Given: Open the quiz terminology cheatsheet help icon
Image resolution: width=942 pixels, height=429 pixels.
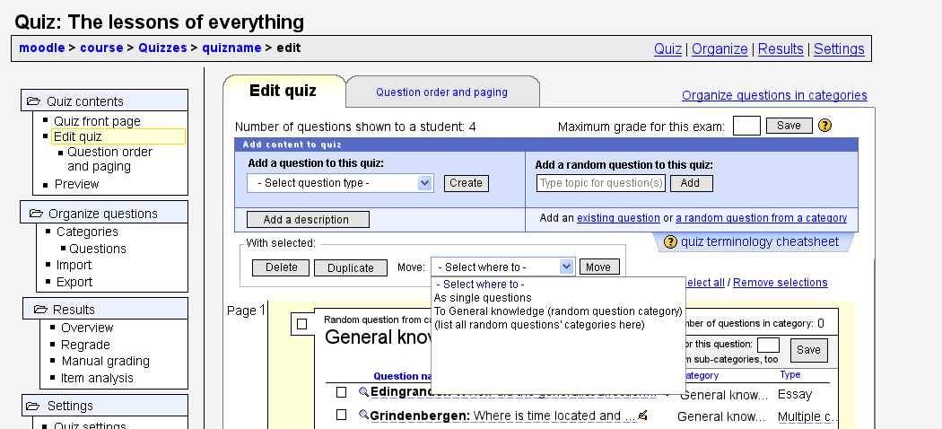Looking at the screenshot, I should pyautogui.click(x=670, y=241).
